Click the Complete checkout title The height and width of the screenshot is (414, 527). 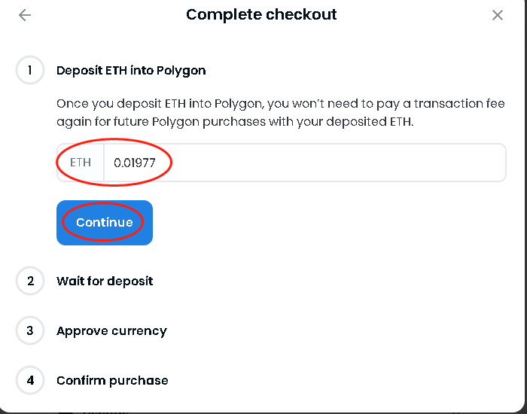point(261,15)
